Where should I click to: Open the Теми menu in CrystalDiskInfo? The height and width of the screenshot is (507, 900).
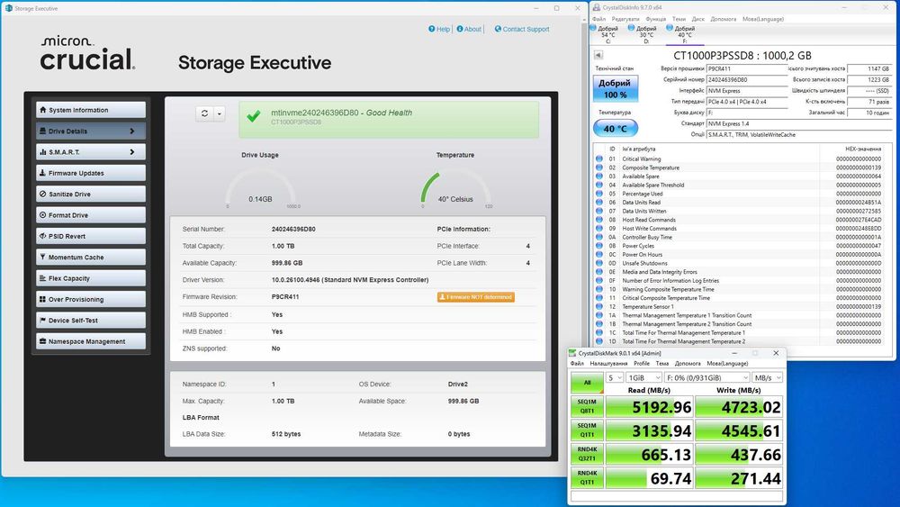(x=679, y=19)
